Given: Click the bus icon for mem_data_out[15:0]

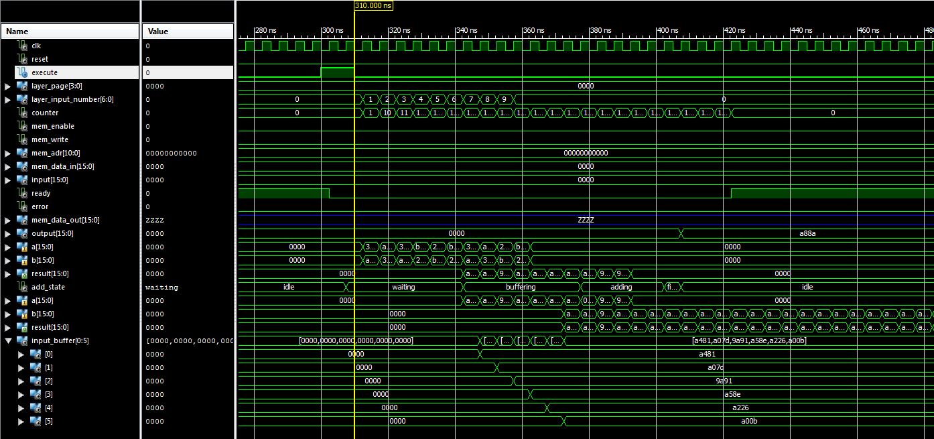Looking at the screenshot, I should 22,220.
